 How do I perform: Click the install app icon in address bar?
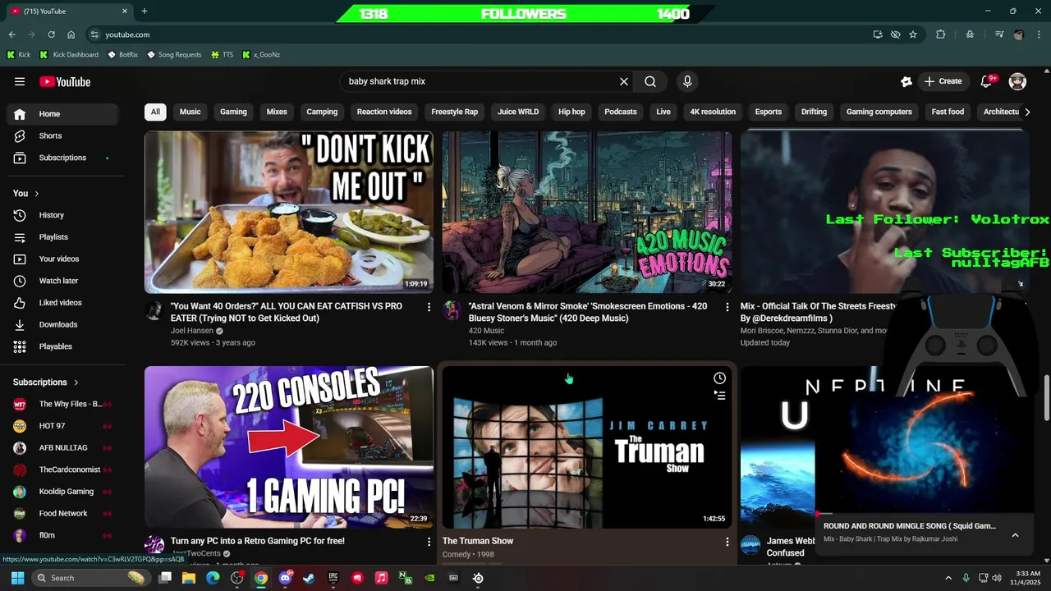point(878,34)
